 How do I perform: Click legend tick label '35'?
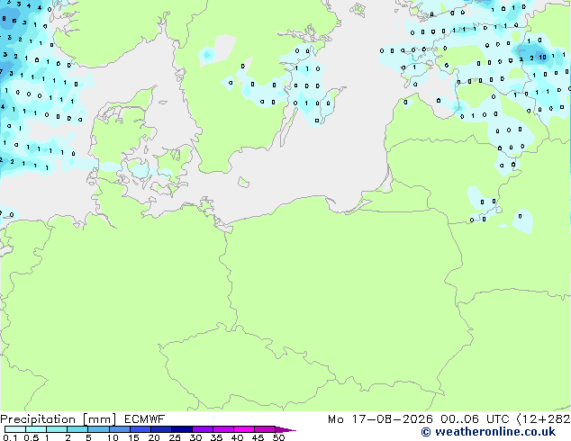click(216, 437)
